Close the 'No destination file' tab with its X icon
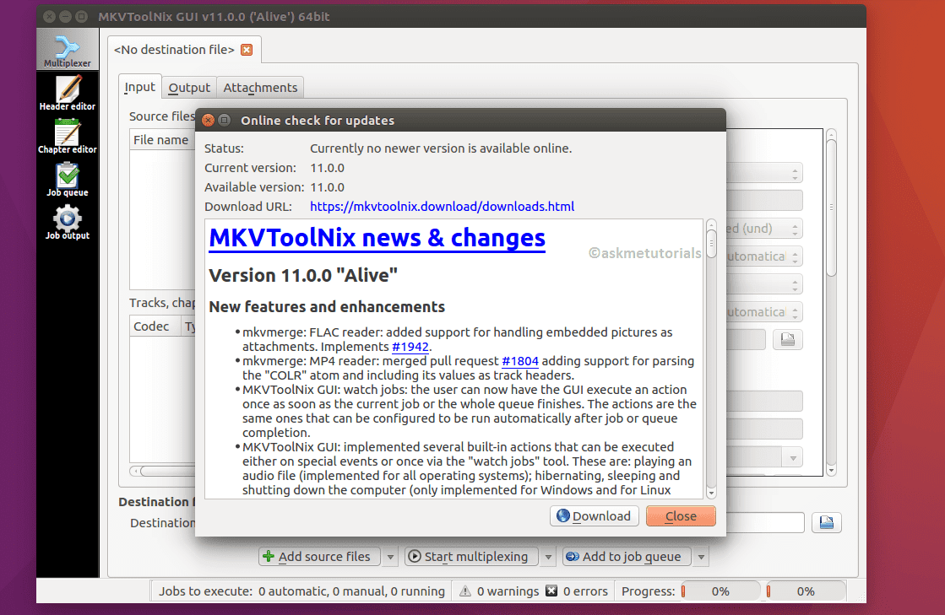Screen dimensions: 945x615 [247, 50]
